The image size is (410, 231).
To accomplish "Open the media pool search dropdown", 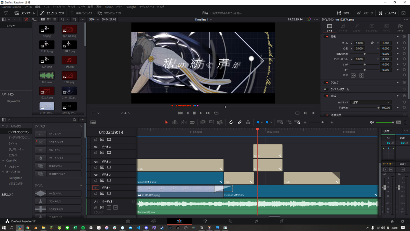I will pos(68,20).
